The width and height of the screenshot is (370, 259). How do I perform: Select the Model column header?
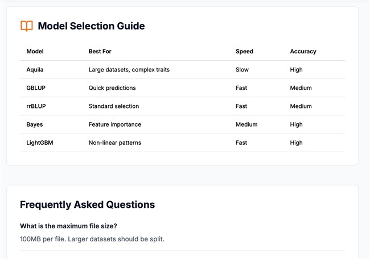[x=35, y=51]
